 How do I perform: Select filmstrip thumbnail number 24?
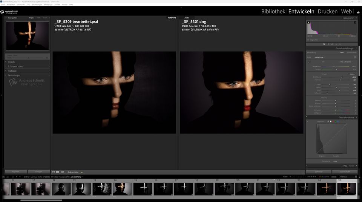[326, 189]
